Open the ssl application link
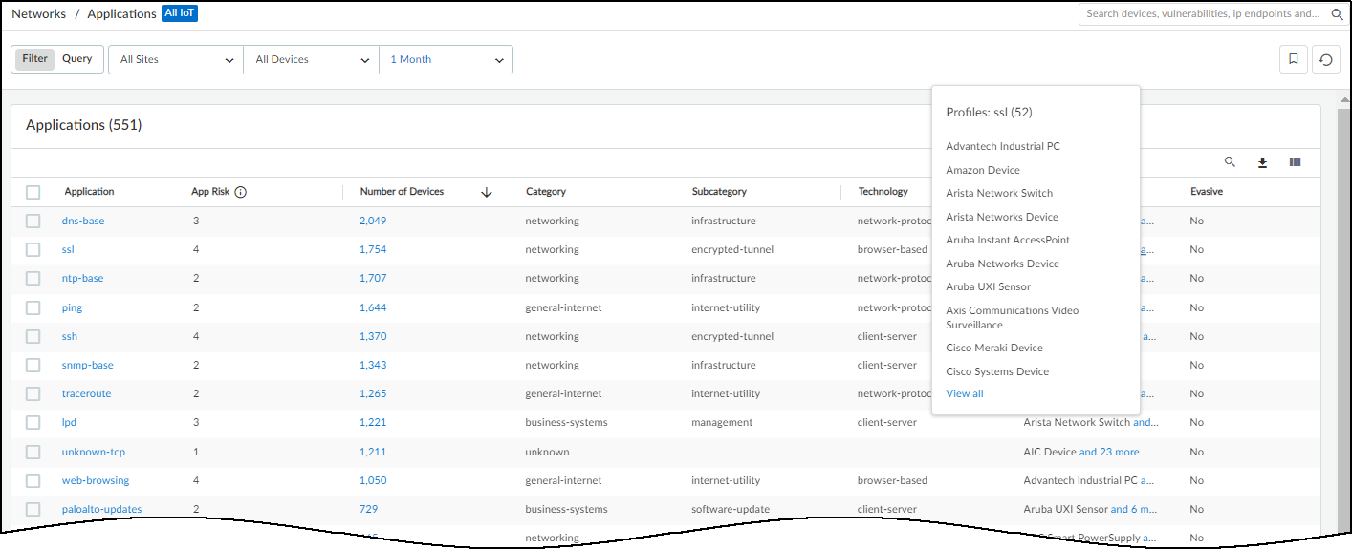Viewport: 1352px width, 550px height. [x=68, y=249]
